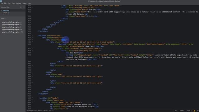This screenshot has width=199, height=112.
Task: Open the View menu
Action: coord(13,3)
